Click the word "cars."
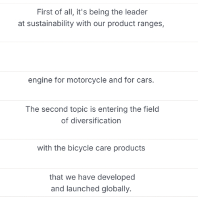 point(145,80)
